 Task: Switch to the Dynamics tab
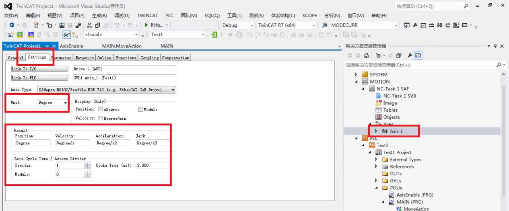pos(84,58)
